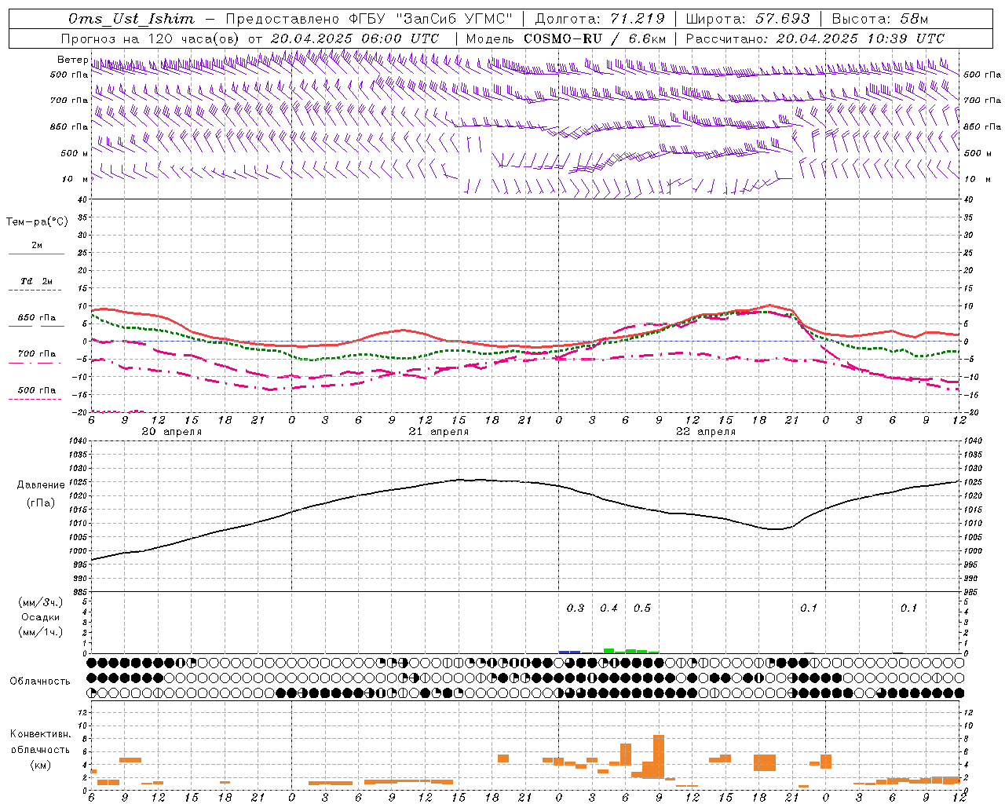Viewport: 1005px width, 804px height.
Task: Click the Тем-ра(°C) temperature panel label
Action: pos(37,222)
